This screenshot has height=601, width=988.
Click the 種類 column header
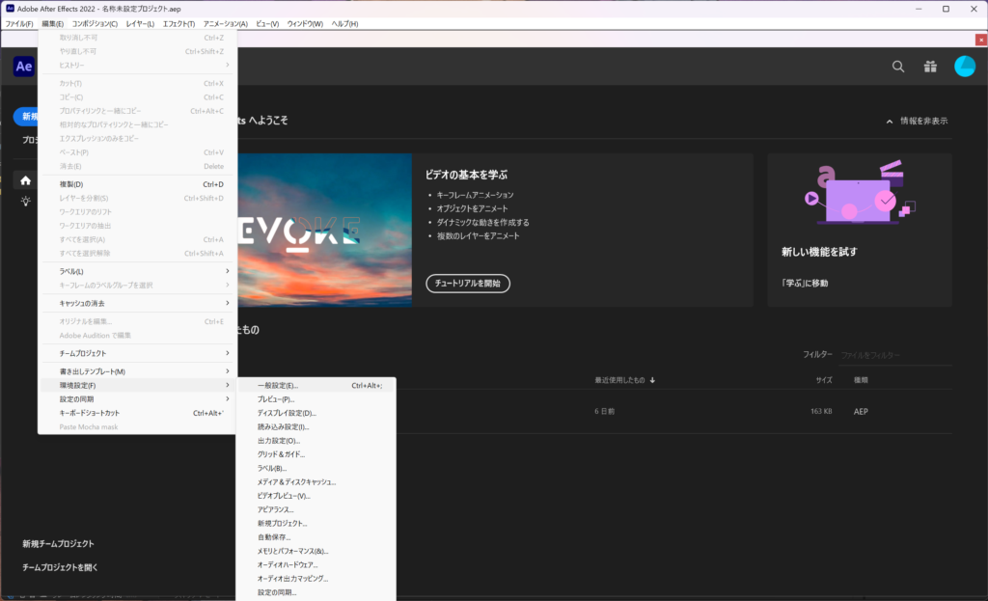(861, 380)
